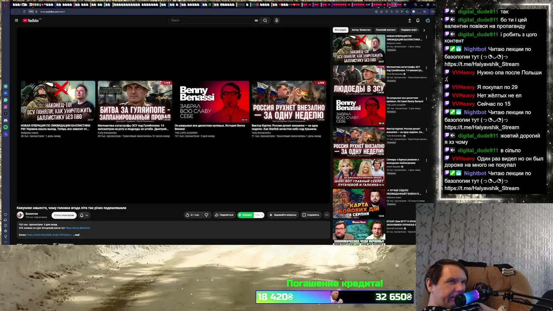Open end-screen Benny Benassi video thumbnail
Screen dimensions: 553x311
click(212, 101)
